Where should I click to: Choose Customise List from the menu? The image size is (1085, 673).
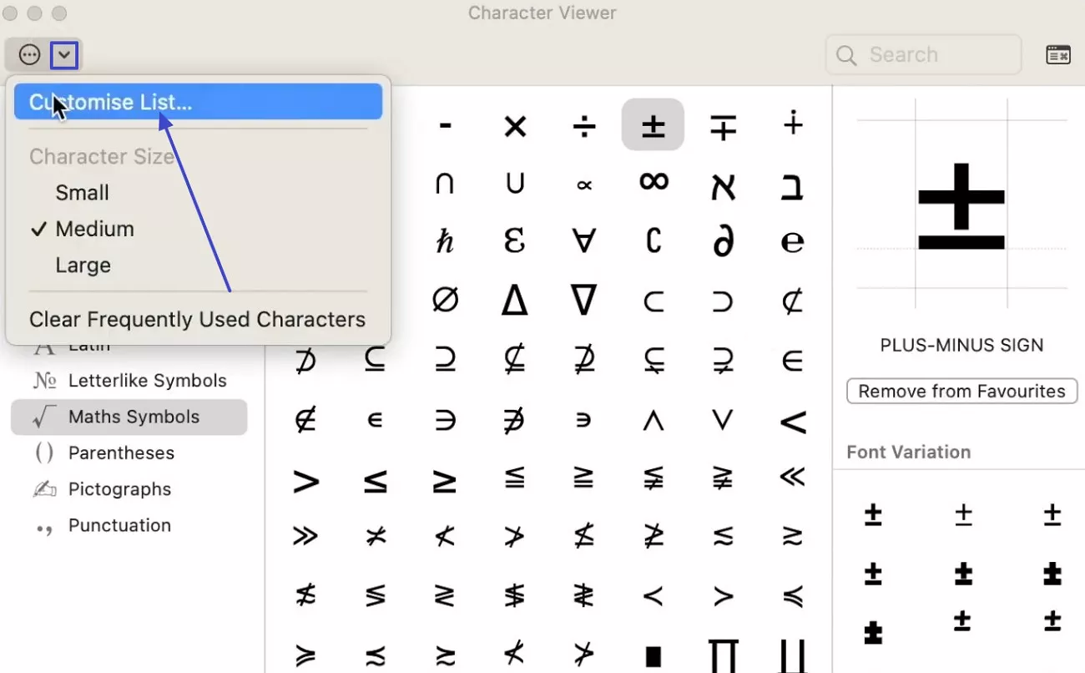click(x=111, y=102)
